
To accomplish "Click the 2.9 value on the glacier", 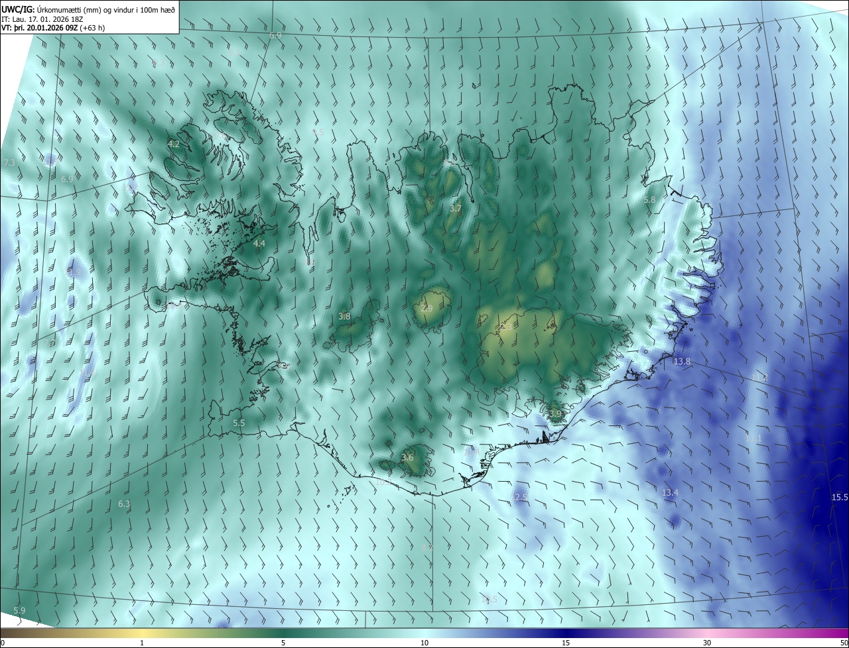I will 427,308.
